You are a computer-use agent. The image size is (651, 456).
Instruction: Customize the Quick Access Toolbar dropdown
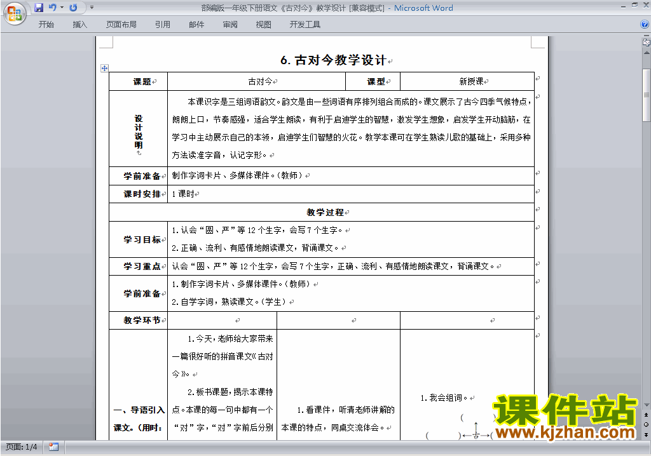[92, 8]
